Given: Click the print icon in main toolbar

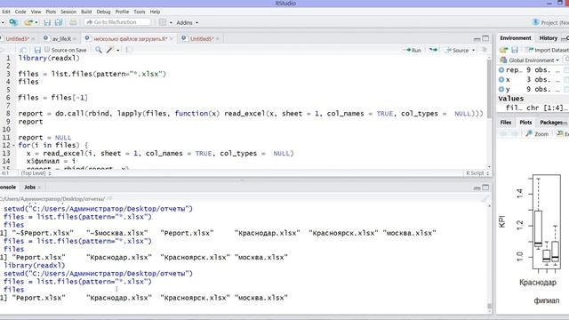Looking at the screenshot, I should [x=73, y=22].
